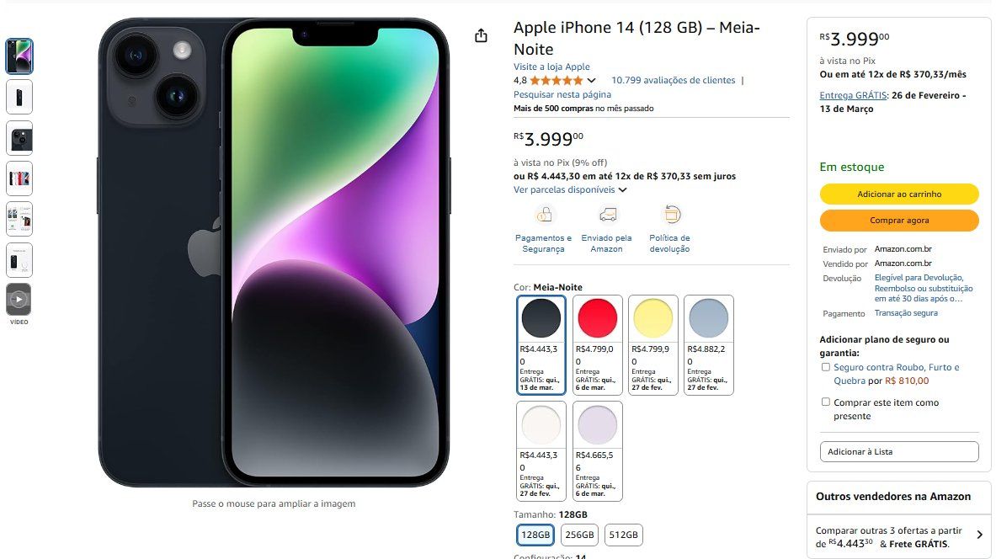Select the 128GB size option
This screenshot has width=996, height=559.
[x=535, y=535]
